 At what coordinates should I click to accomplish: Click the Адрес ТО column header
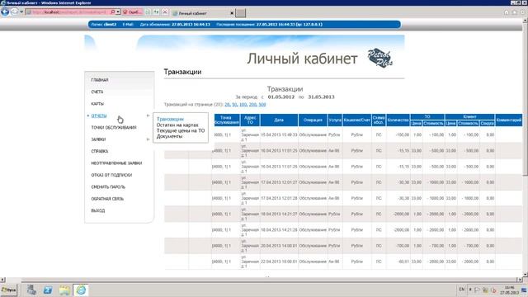coord(250,120)
